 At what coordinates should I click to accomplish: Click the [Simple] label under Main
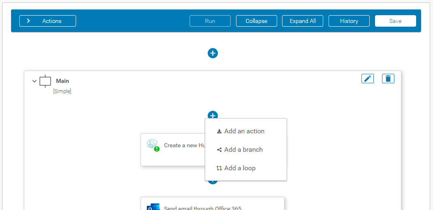click(x=62, y=91)
